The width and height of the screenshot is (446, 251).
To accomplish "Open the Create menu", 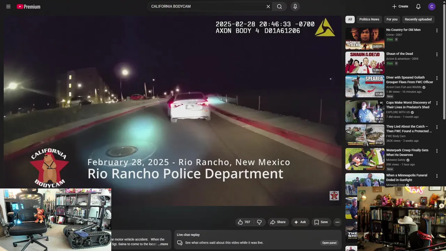I will tap(400, 7).
